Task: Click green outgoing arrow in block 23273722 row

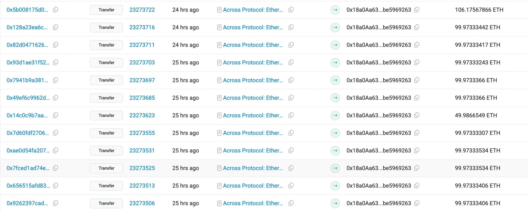Action: [x=335, y=10]
